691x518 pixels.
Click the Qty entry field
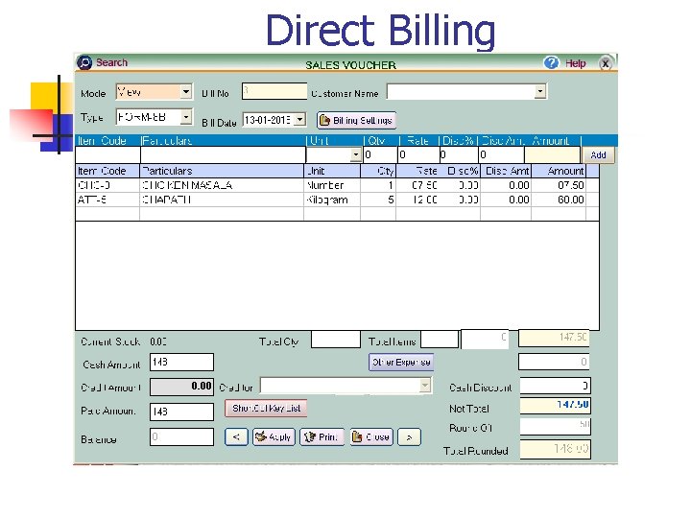[x=380, y=154]
